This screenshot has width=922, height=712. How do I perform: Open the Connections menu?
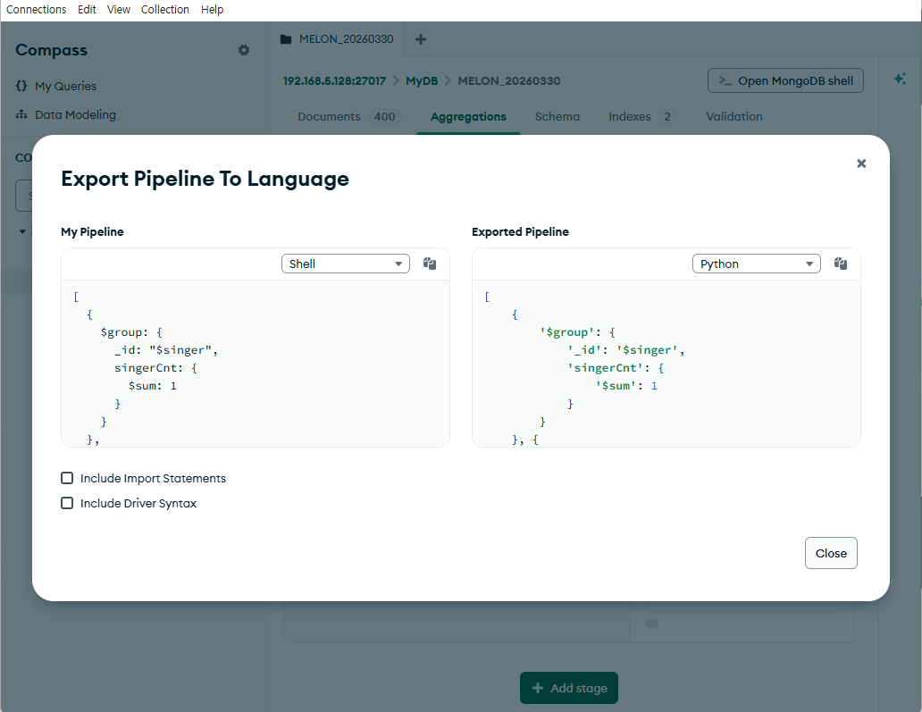36,10
